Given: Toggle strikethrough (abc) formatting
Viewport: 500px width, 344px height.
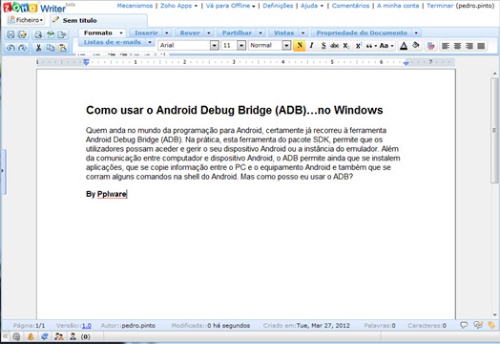Looking at the screenshot, I should (335, 46).
